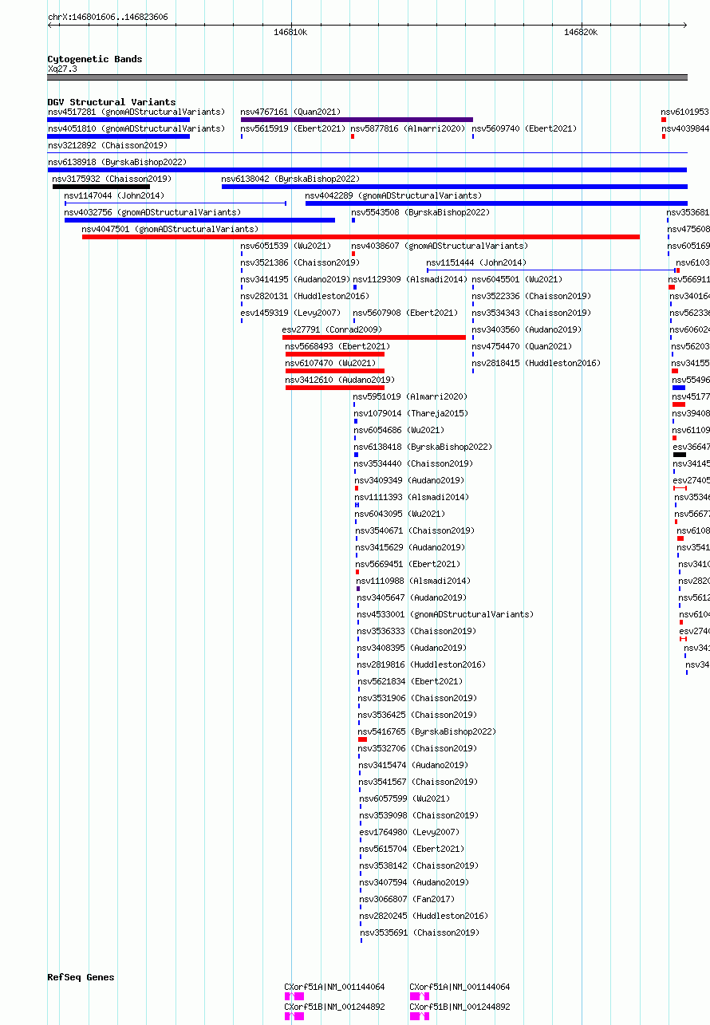Click nsv2820131 (Huddleston2016) label
The width and height of the screenshot is (710, 1025).
click(303, 296)
